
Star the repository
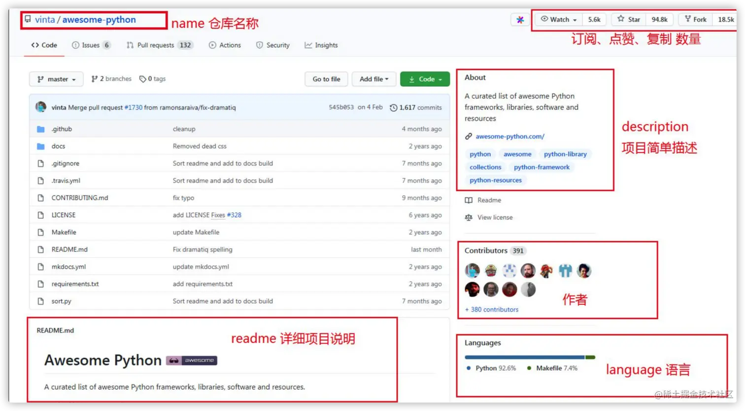629,19
